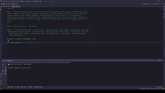This screenshot has width=165, height=93.
Task: Click the yellow intention lightbulb in editor
Action: click(x=9, y=41)
